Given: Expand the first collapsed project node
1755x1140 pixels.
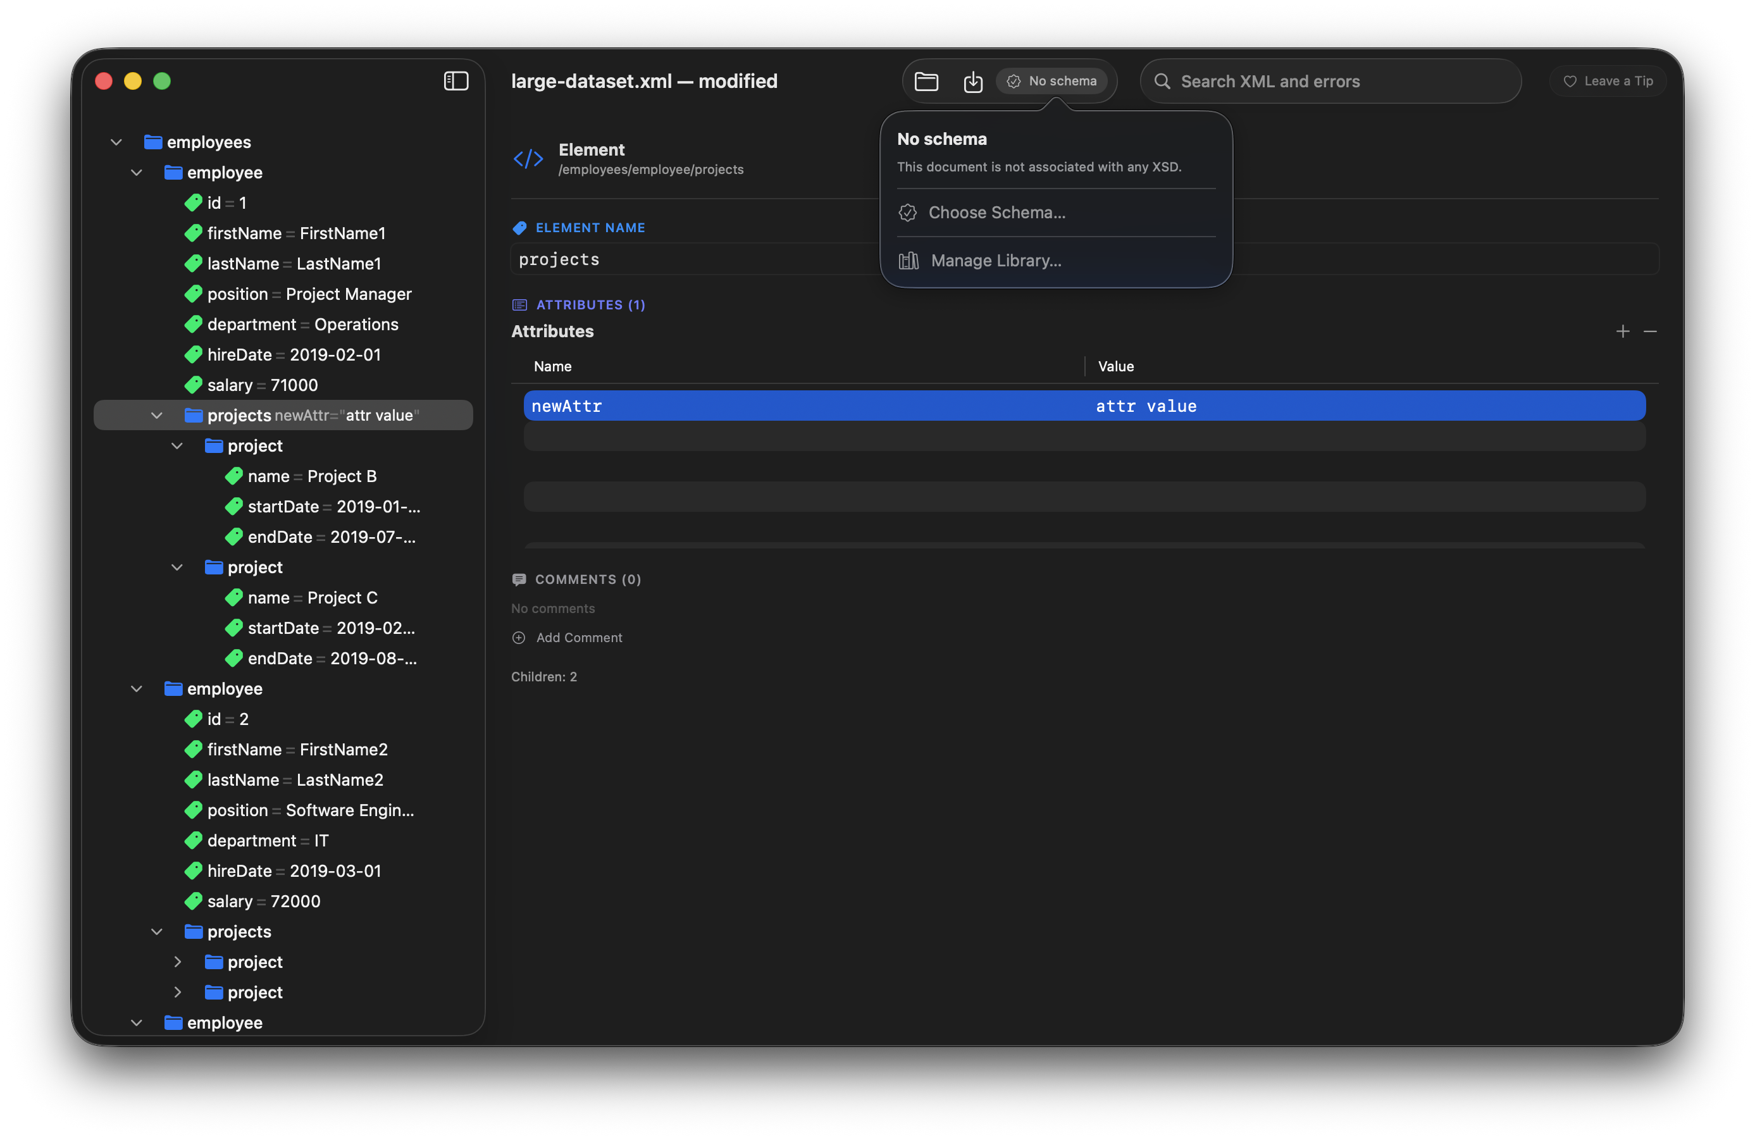Looking at the screenshot, I should point(177,962).
